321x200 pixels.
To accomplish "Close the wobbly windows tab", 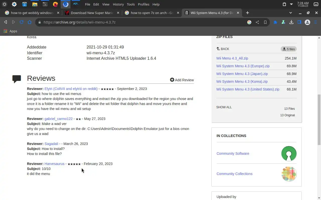I will tap(58, 13).
